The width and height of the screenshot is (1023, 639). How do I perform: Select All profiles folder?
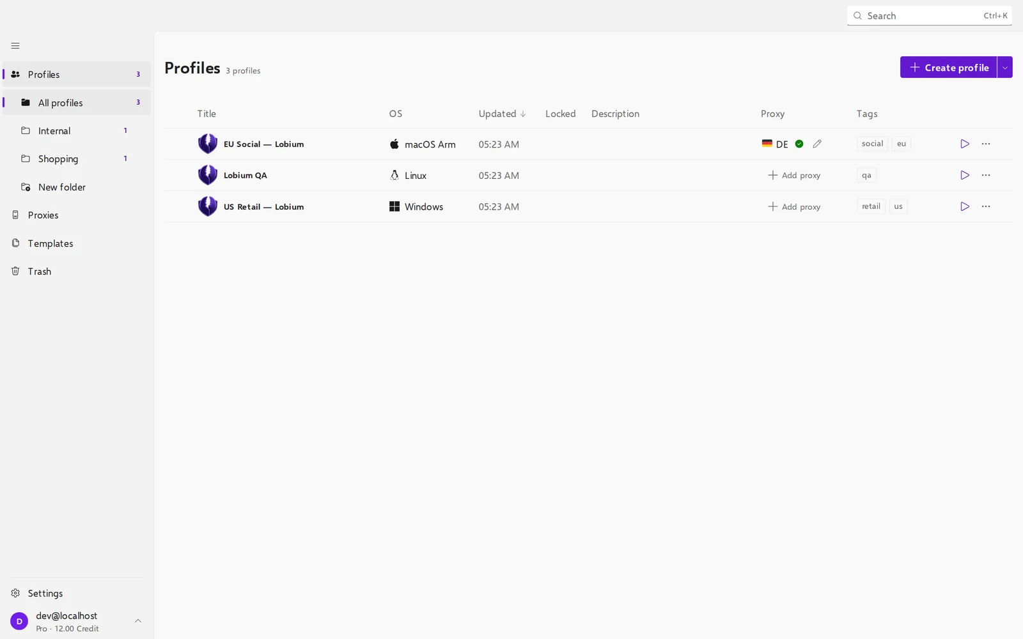coord(77,102)
